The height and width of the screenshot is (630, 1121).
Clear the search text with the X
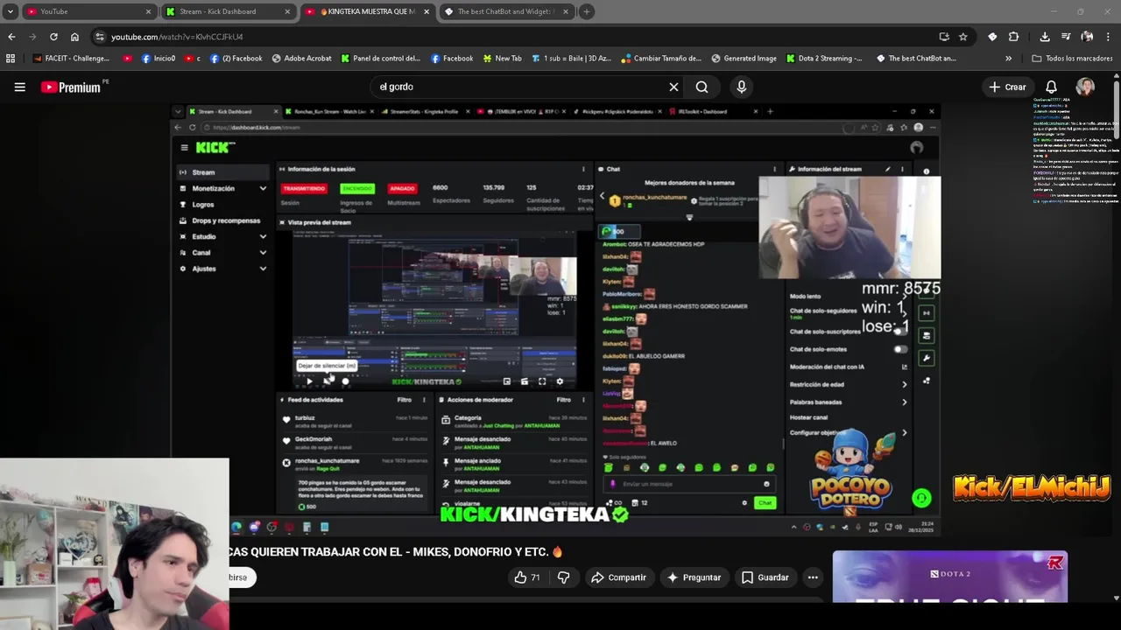pyautogui.click(x=673, y=87)
